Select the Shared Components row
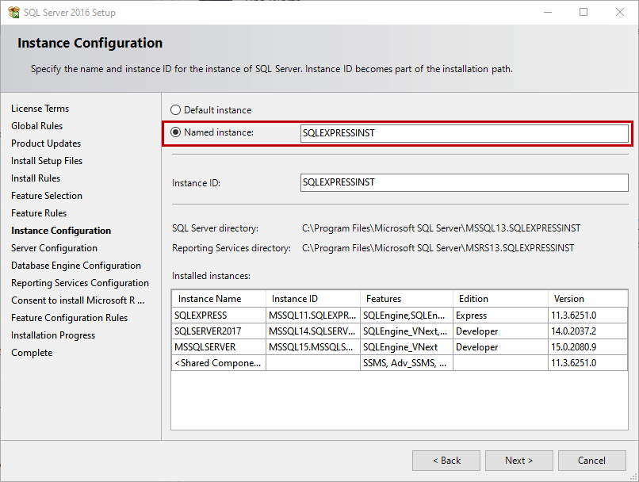639x482 pixels. pos(219,363)
